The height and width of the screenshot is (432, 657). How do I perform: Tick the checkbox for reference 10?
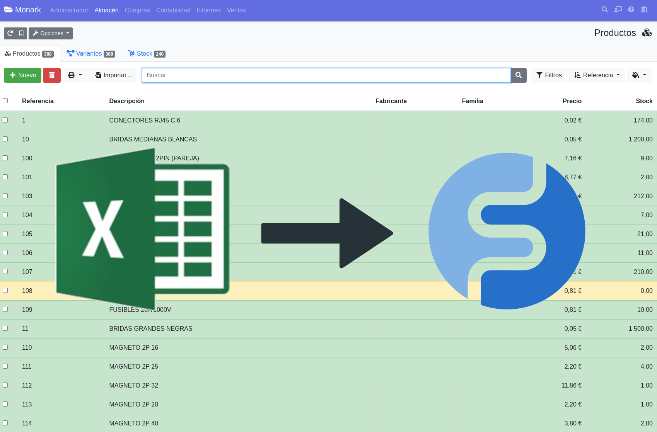pyautogui.click(x=5, y=139)
